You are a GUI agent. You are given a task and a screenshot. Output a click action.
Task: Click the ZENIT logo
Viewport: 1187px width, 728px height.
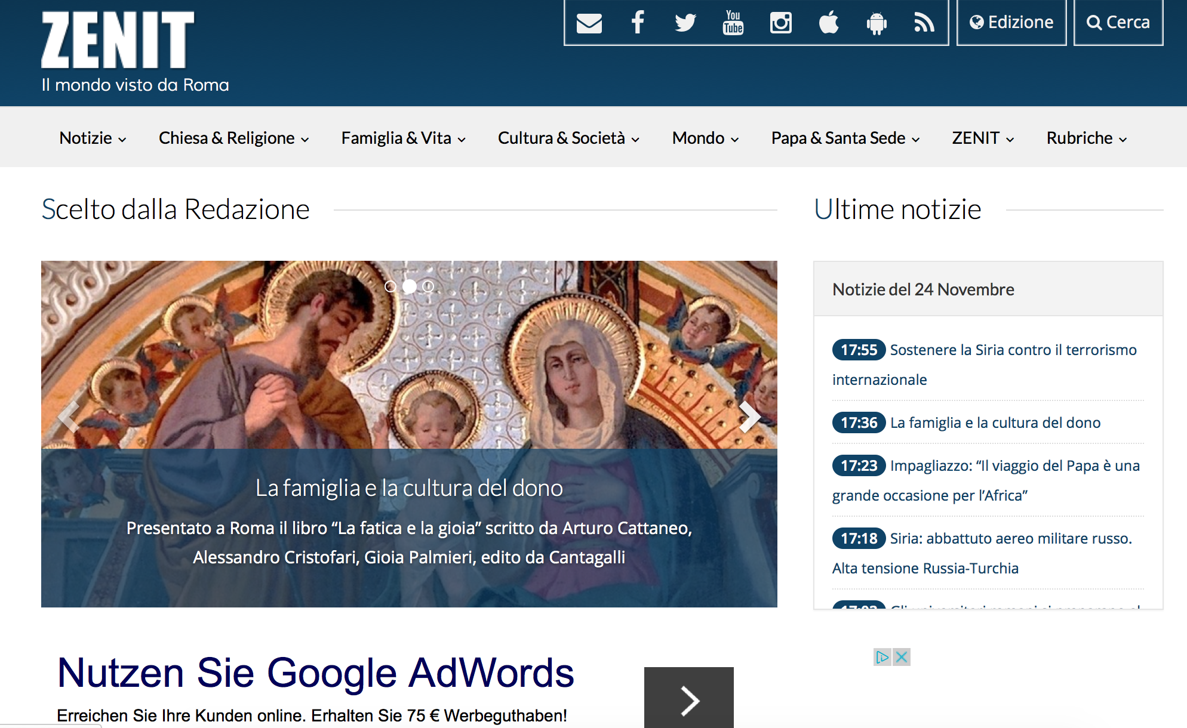[x=118, y=39]
